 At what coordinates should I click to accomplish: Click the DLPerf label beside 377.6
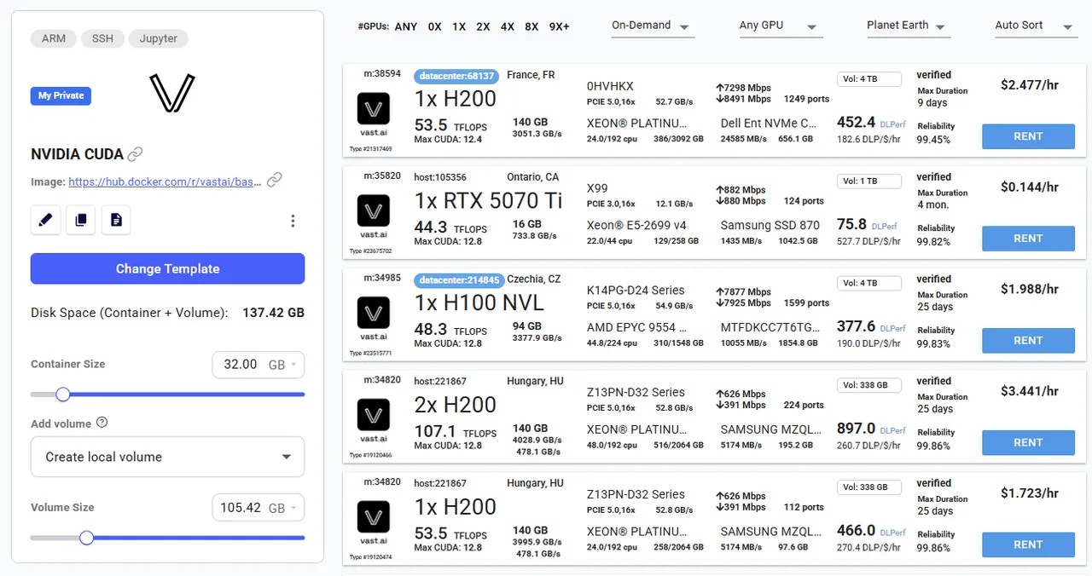893,329
